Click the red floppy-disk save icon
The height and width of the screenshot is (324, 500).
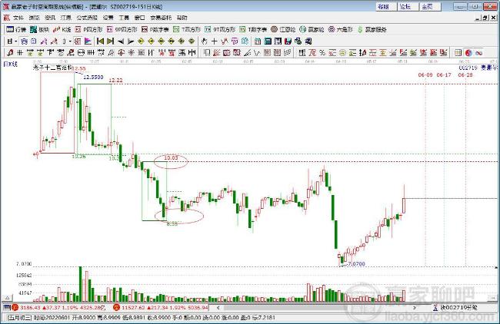pos(288,41)
